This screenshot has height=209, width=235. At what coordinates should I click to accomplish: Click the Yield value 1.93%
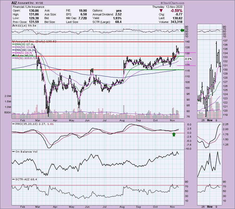coord(117,18)
